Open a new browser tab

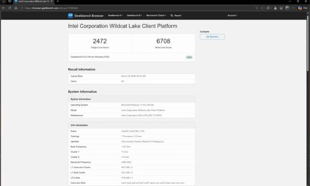coord(58,1)
